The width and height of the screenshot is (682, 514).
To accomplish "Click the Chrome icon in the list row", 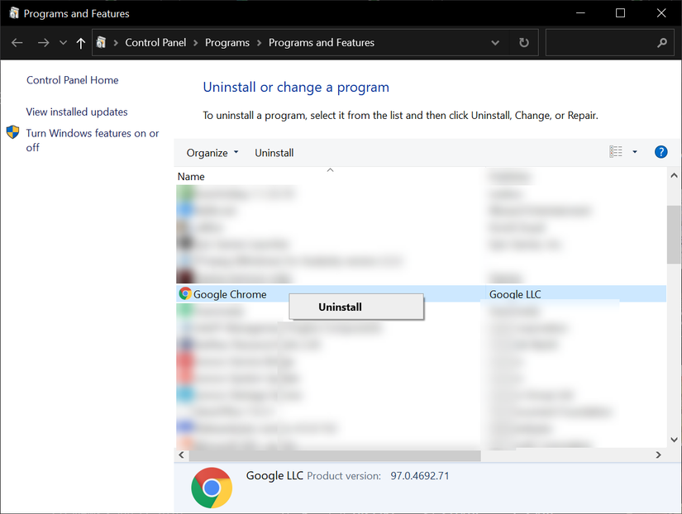I will click(x=185, y=293).
